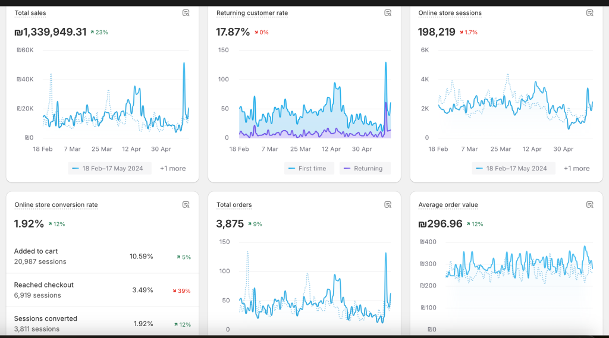Click the Average order value report icon
The image size is (609, 338).
[x=589, y=205]
